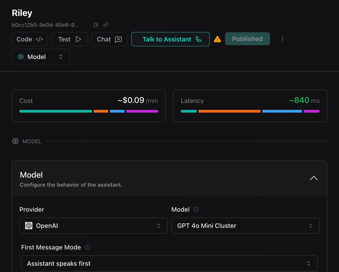Click info icon beside First Message Mode

[88, 247]
